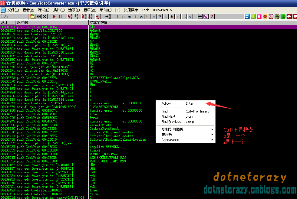The height and width of the screenshot is (199, 297).
Task: Open Patches window with p button
Action: [x=160, y=17]
